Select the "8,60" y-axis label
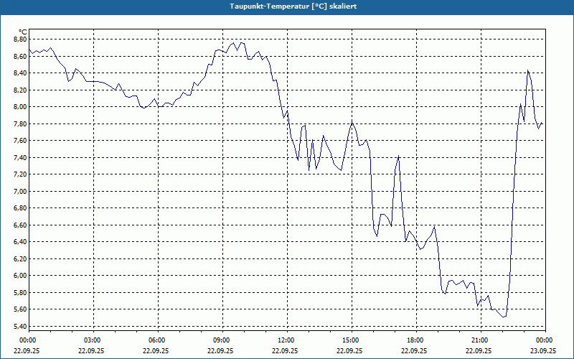 (x=21, y=56)
